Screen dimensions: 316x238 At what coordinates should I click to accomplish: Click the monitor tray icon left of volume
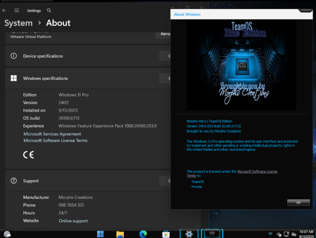270,234
